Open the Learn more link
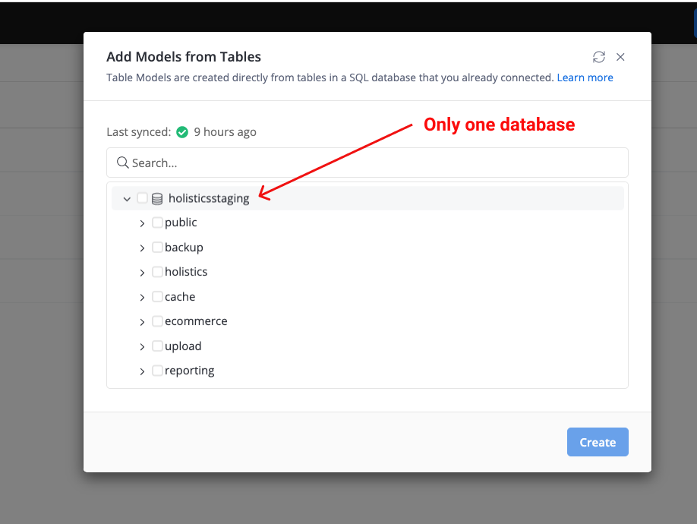 pos(585,77)
